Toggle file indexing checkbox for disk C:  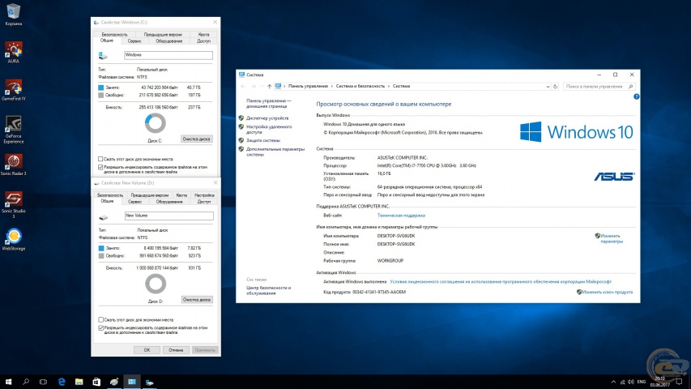point(100,167)
